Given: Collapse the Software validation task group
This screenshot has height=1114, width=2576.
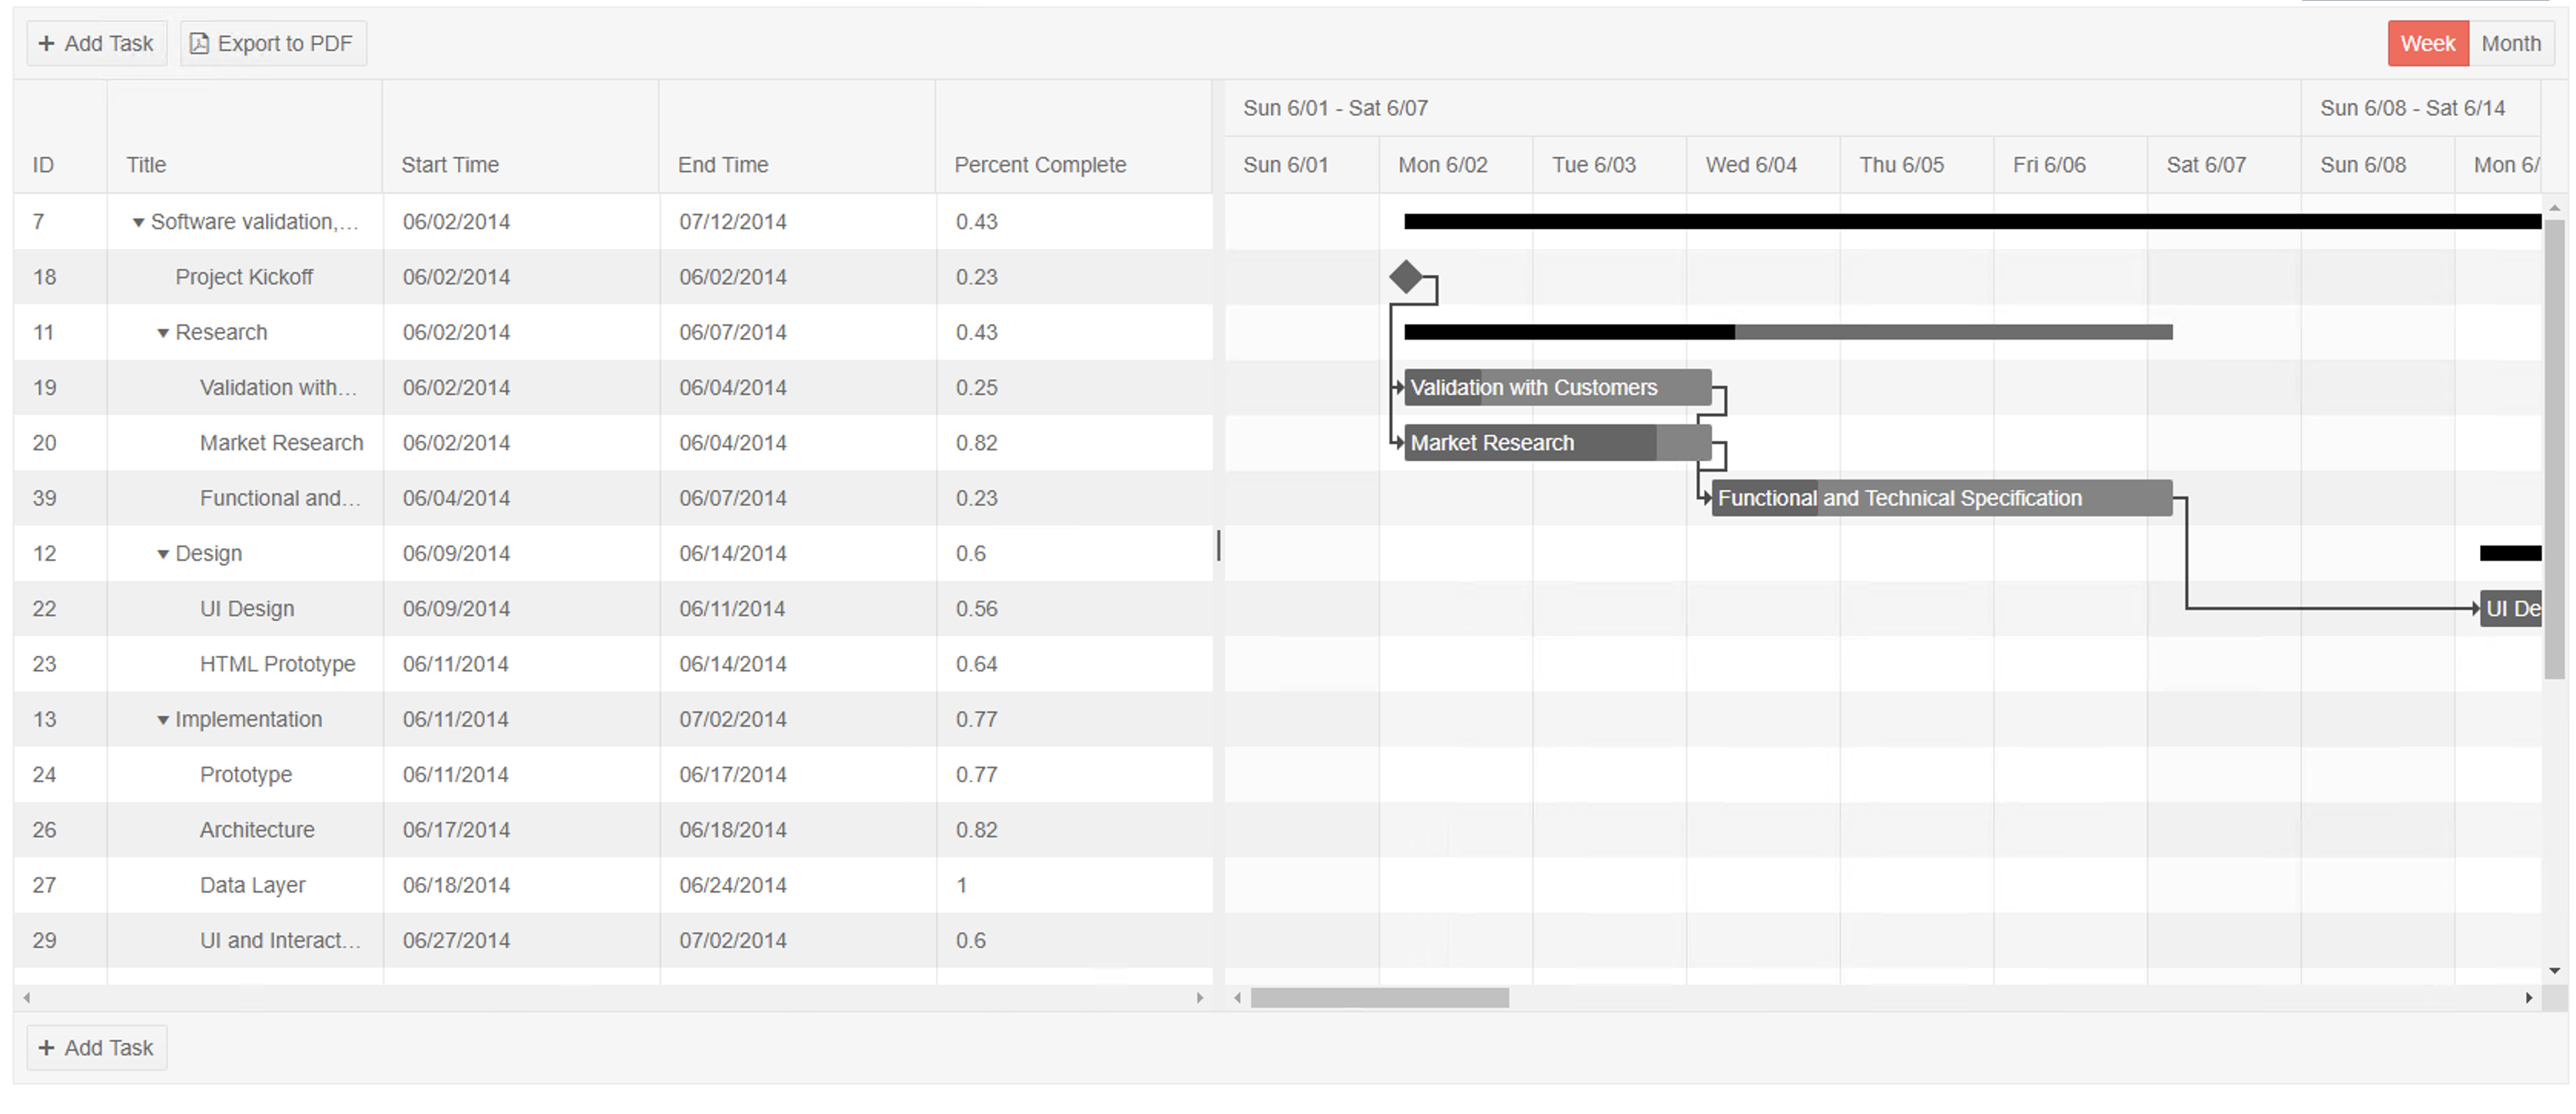Looking at the screenshot, I should (139, 222).
